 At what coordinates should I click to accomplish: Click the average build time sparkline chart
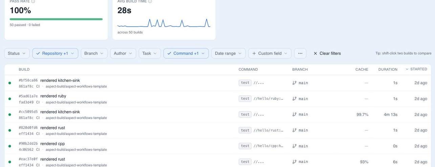point(164,23)
